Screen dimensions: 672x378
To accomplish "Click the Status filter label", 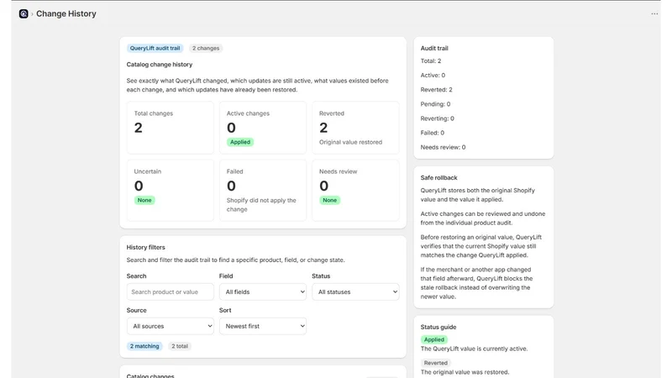I will tap(321, 276).
